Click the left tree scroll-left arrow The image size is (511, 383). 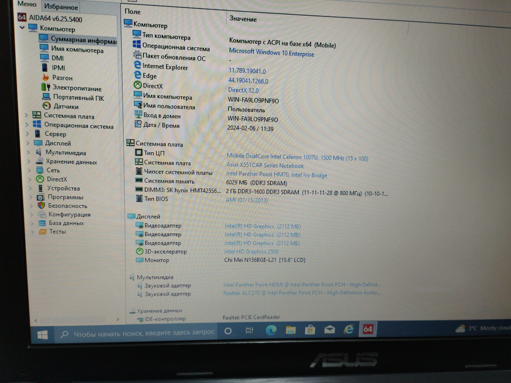[x=36, y=321]
